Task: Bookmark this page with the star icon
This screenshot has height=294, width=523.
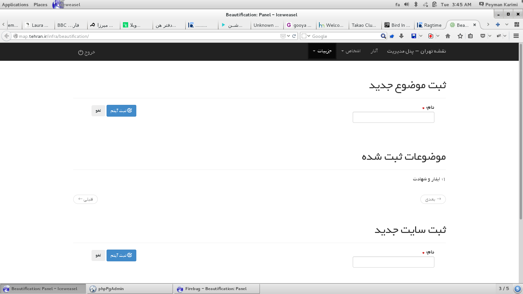Action: coord(460,36)
